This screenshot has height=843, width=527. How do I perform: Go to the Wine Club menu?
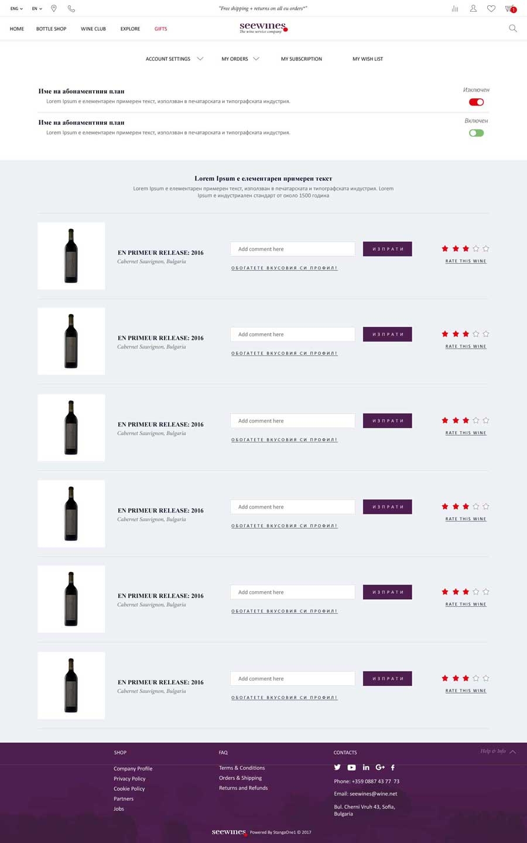point(93,29)
